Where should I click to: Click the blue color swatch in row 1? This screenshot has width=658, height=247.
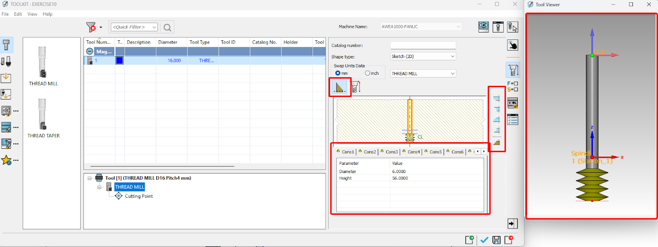click(120, 60)
